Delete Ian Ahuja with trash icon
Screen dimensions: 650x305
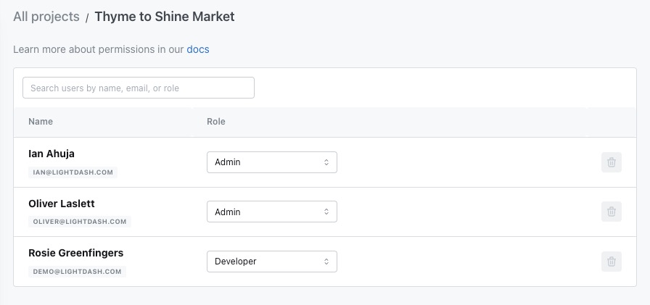pyautogui.click(x=611, y=162)
